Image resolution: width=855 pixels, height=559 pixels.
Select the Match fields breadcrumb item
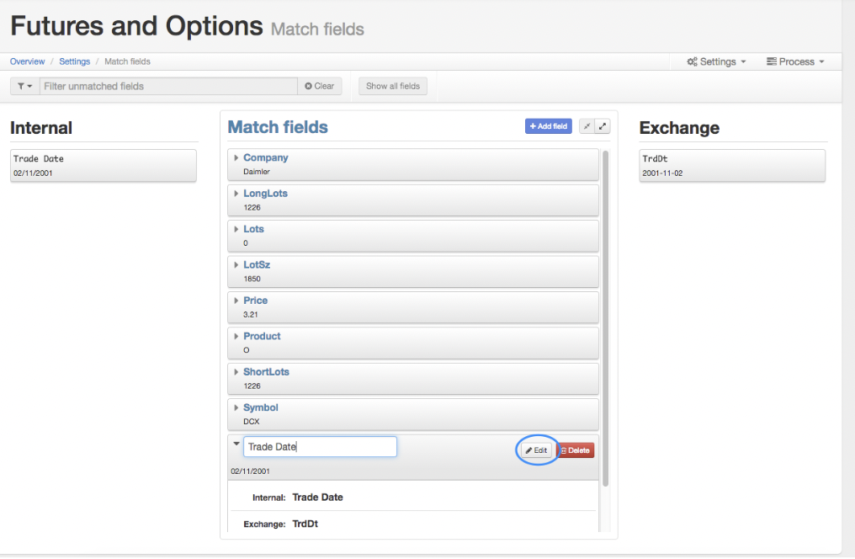[126, 61]
